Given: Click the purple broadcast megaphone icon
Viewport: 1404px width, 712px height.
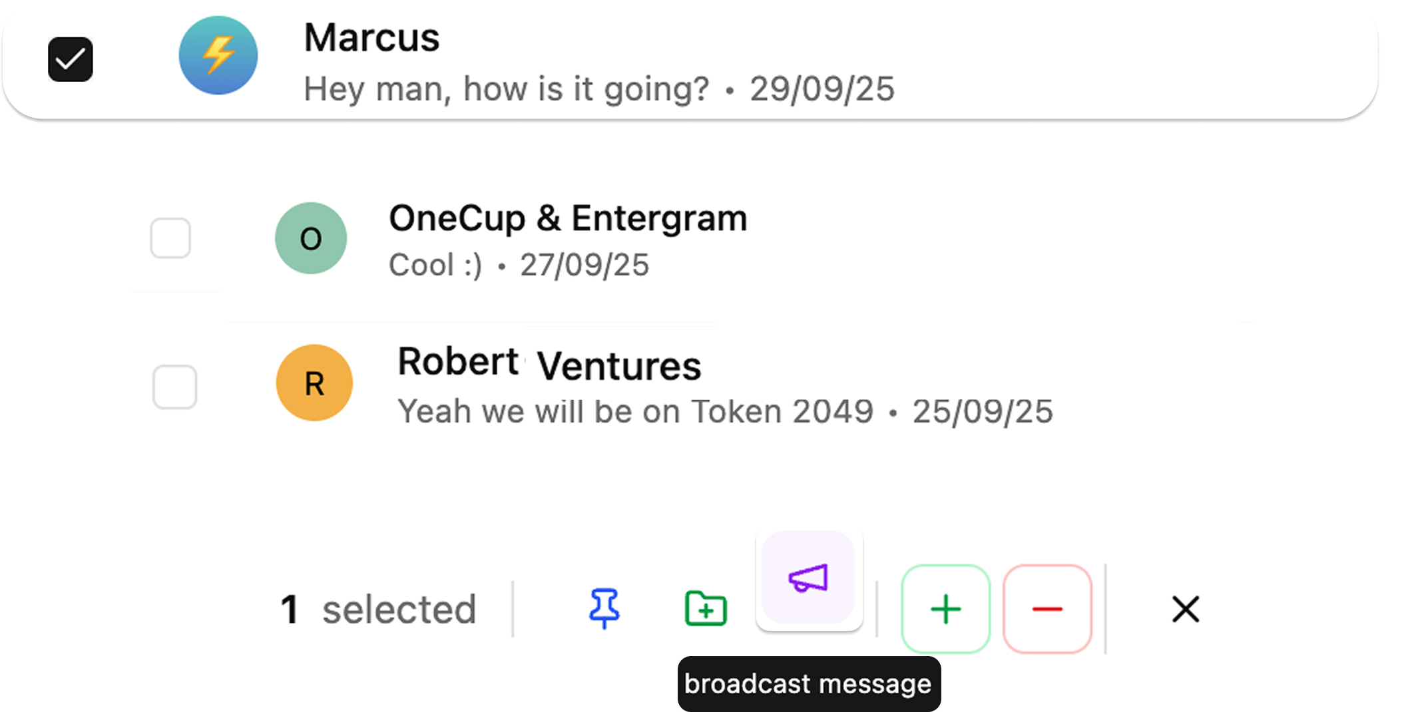Looking at the screenshot, I should (x=808, y=578).
